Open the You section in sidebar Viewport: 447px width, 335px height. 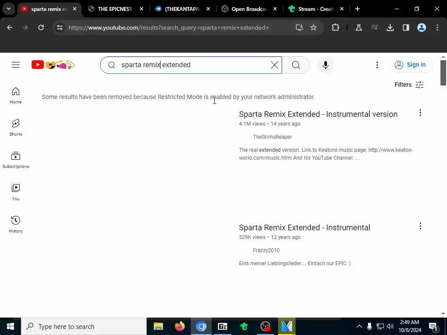16,192
